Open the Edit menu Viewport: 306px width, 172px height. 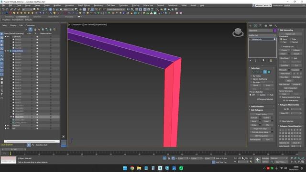coord(11,5)
